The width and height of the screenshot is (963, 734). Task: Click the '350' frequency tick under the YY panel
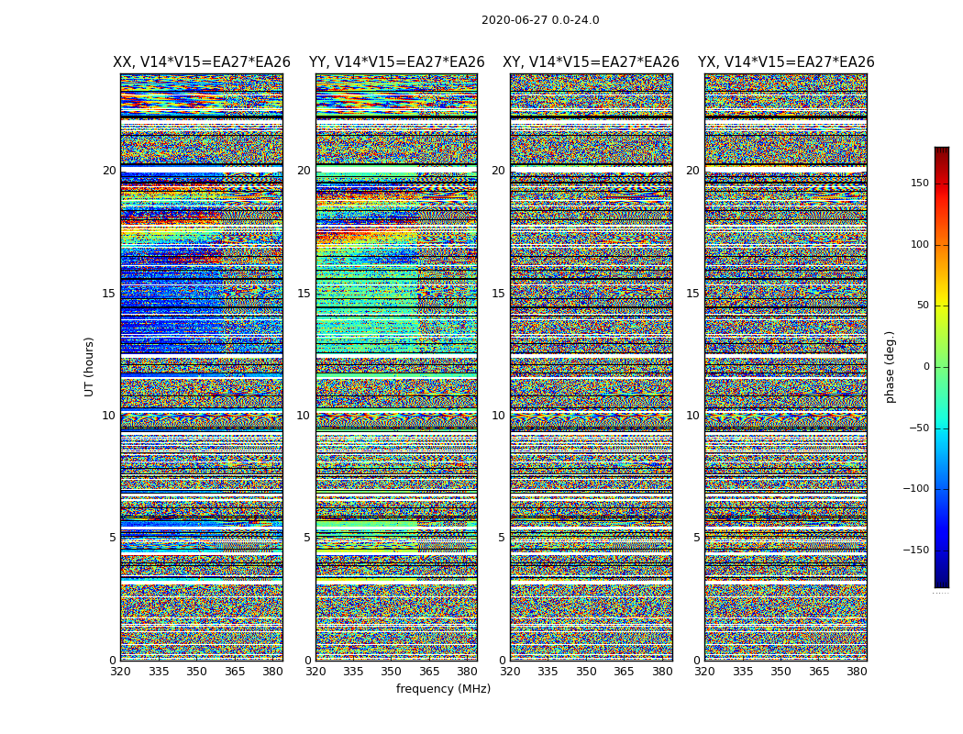(x=392, y=672)
